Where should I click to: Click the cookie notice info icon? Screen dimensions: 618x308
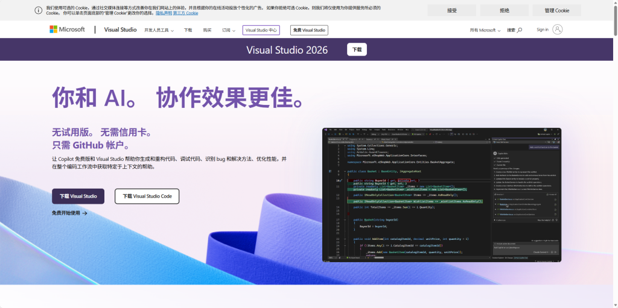[x=39, y=10]
